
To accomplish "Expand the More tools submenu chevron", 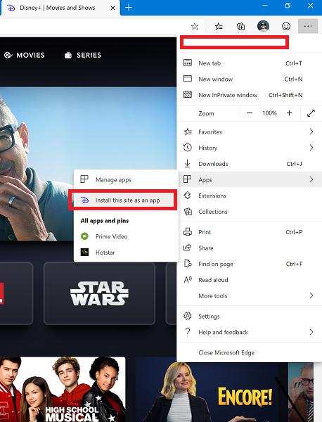I will (311, 295).
